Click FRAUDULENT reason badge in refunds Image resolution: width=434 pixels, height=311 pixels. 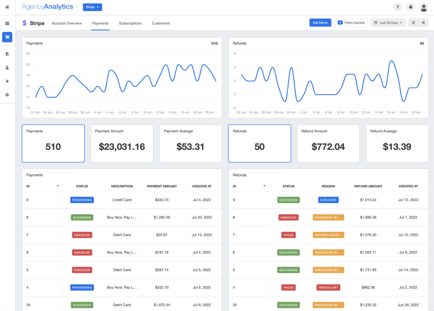click(x=328, y=287)
